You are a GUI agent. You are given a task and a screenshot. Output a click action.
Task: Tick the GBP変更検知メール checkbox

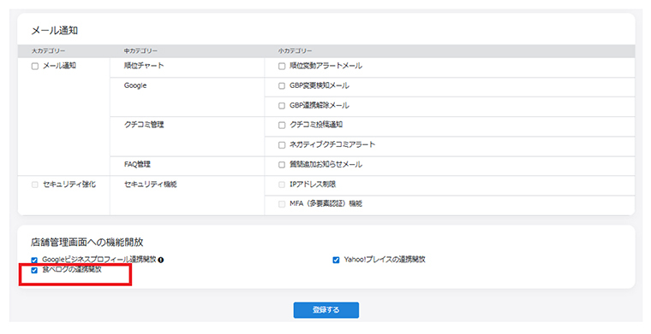(x=282, y=86)
